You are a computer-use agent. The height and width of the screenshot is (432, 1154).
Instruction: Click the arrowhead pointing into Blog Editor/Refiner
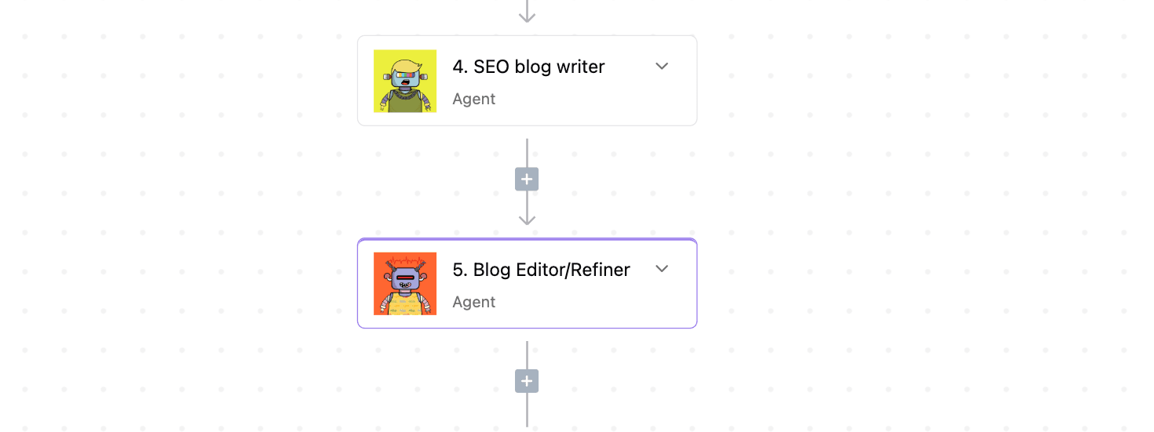point(527,218)
